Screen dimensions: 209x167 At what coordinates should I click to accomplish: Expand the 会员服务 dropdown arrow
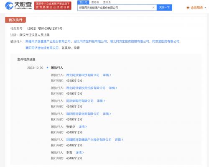(205, 8)
